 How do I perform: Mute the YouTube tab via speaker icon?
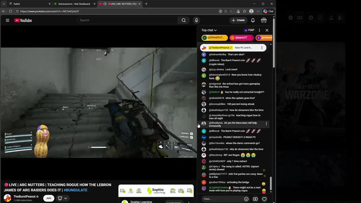105,4
